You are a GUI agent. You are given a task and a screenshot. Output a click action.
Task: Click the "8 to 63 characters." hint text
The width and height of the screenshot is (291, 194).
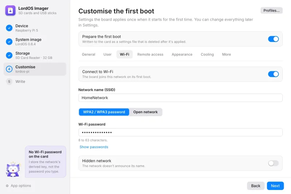(x=93, y=140)
